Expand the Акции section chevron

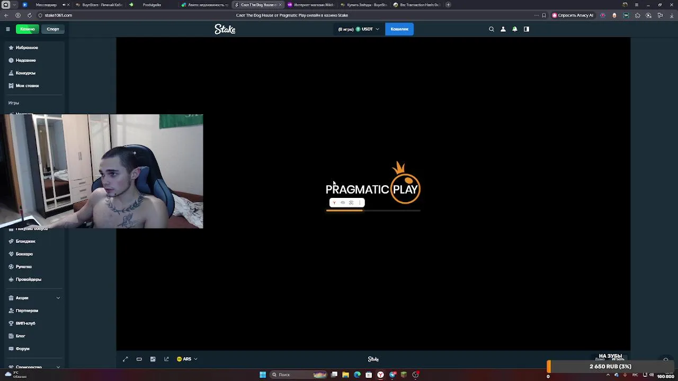(58, 298)
